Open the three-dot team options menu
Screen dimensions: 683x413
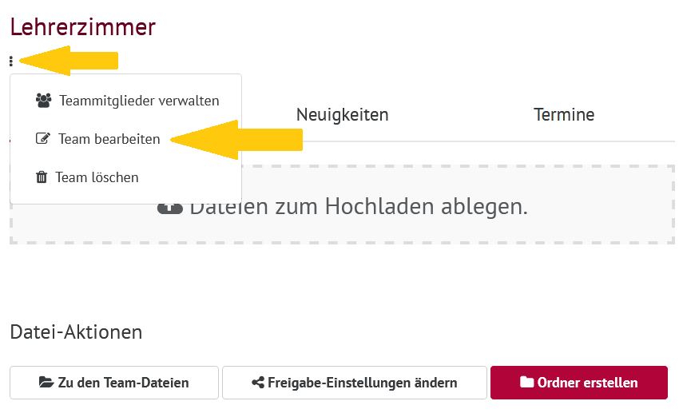(x=11, y=62)
